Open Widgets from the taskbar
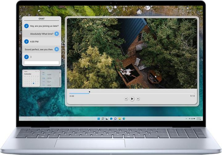 pos(111,119)
